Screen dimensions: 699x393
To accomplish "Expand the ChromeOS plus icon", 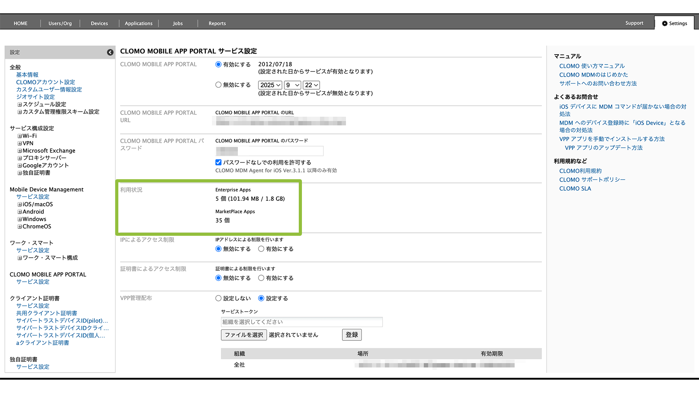I will (19, 227).
